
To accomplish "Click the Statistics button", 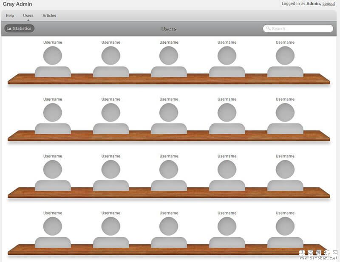I will point(20,28).
